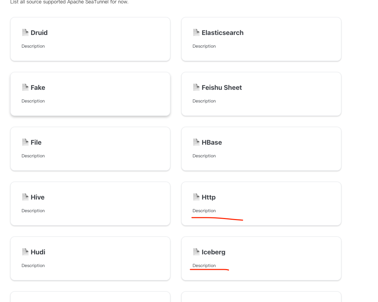Viewport: 378px width, 302px height.
Task: Click the document icon beside HBase
Action: click(196, 142)
